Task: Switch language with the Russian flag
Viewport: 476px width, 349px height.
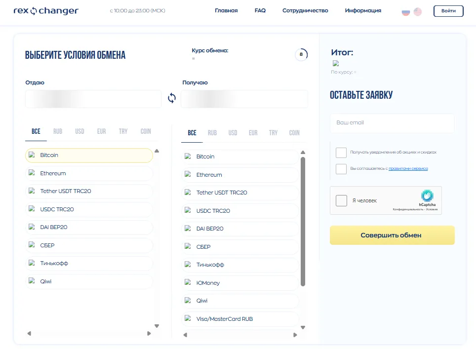Action: (x=406, y=12)
